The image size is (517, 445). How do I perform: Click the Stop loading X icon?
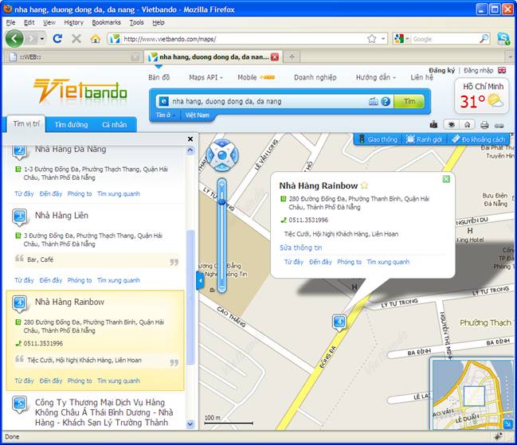click(x=76, y=39)
